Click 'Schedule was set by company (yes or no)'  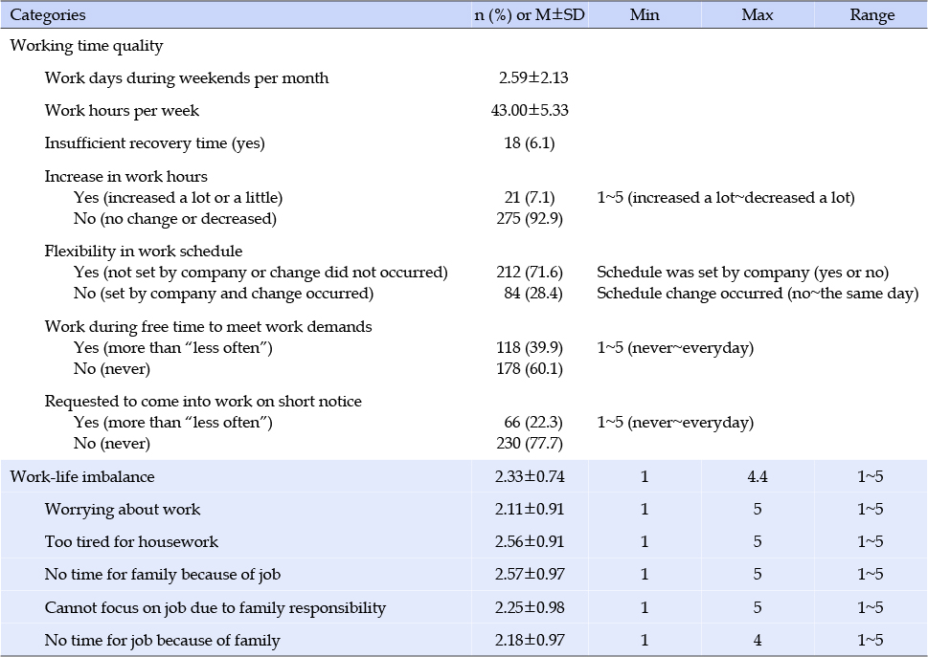(x=743, y=273)
